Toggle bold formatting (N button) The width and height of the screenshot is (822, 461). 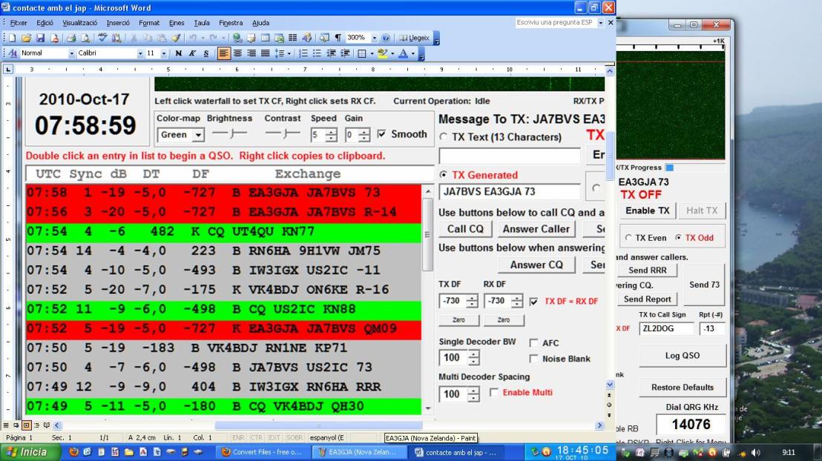[x=178, y=53]
